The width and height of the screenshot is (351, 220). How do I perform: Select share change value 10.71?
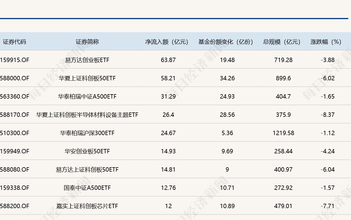[x=227, y=188]
